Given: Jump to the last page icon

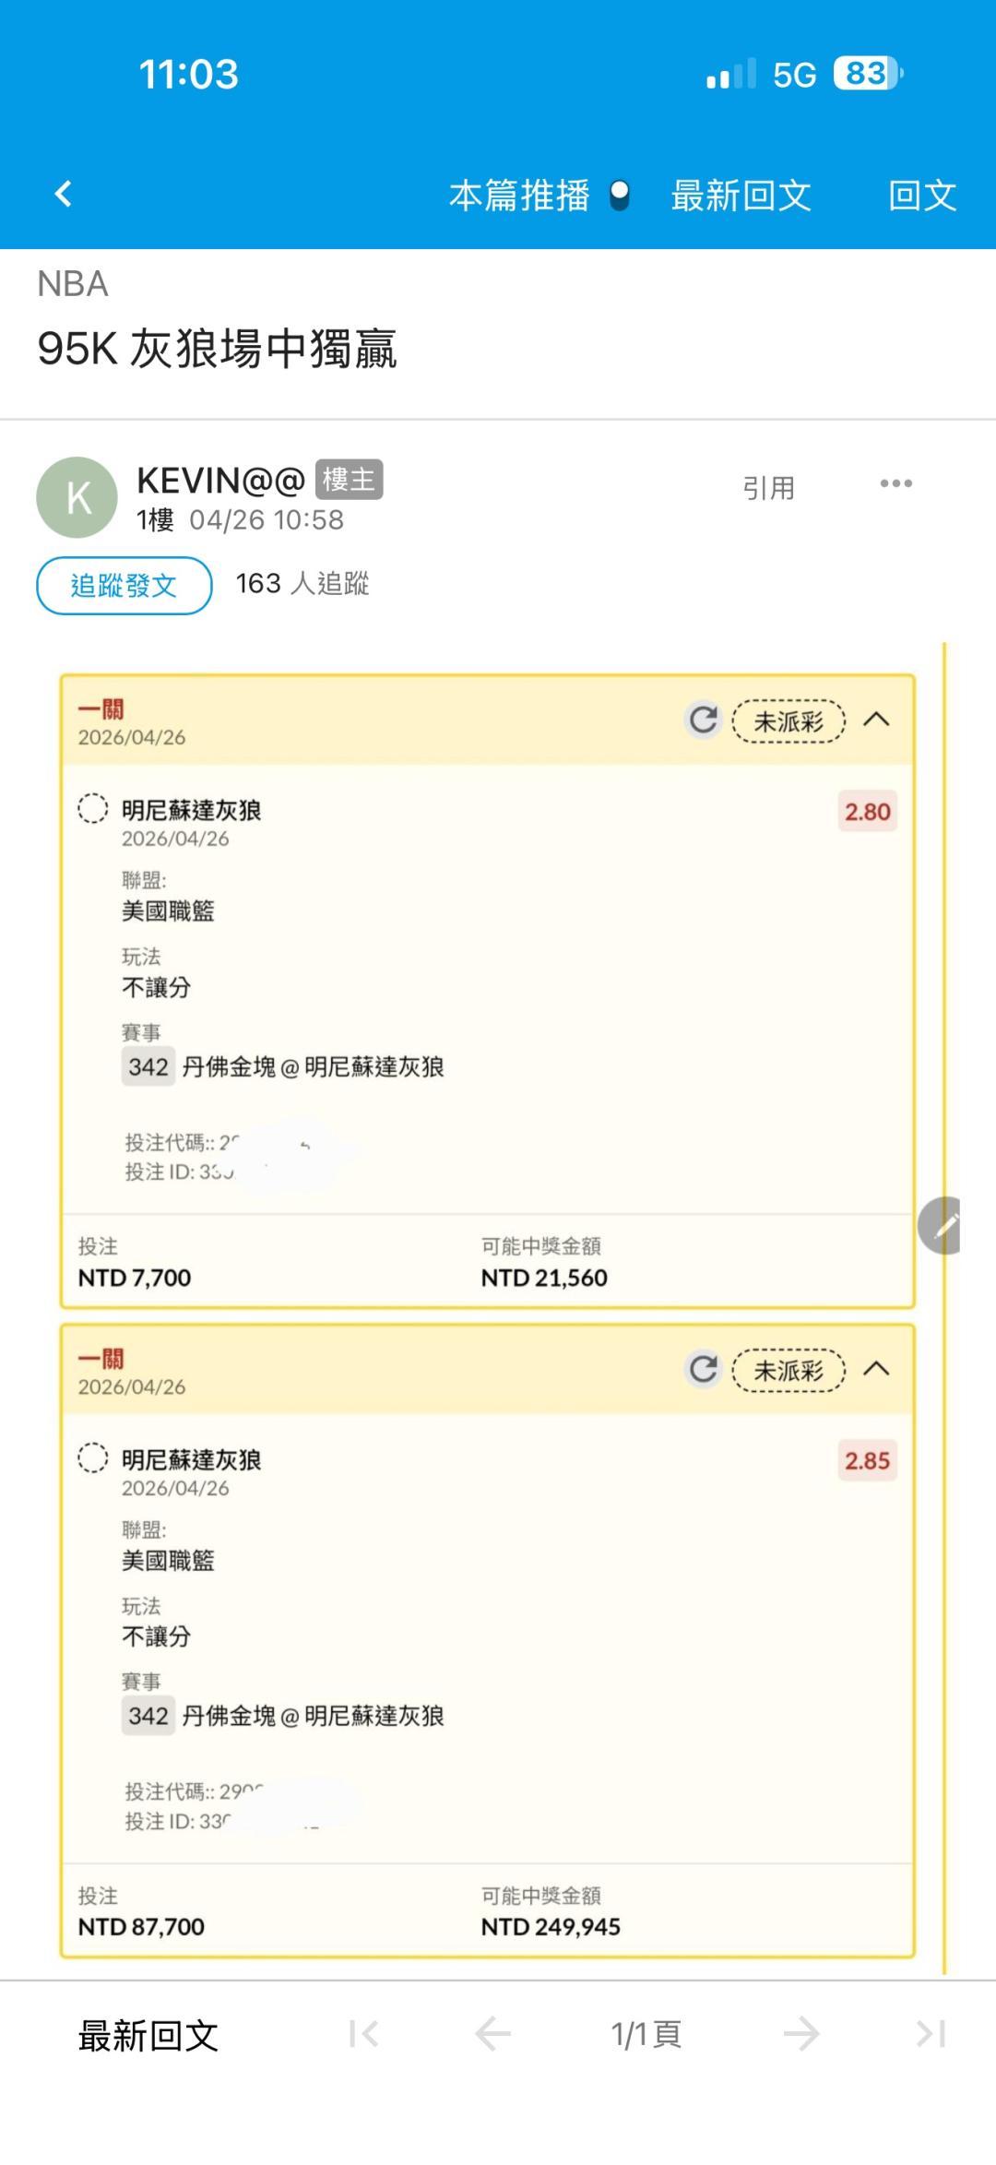Looking at the screenshot, I should click(931, 2034).
